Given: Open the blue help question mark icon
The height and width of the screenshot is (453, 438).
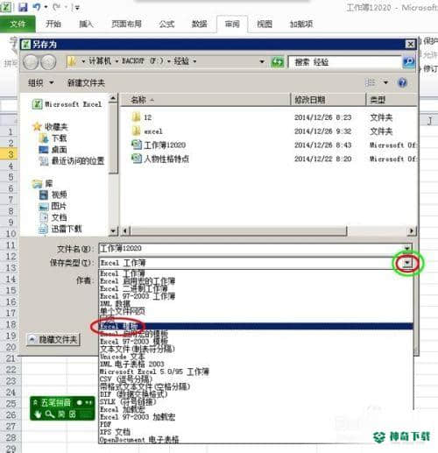Looking at the screenshot, I should [x=402, y=83].
